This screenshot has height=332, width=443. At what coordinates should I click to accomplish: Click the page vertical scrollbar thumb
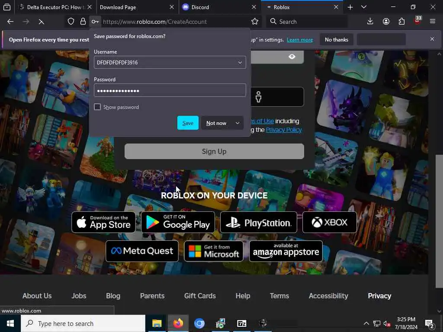click(x=439, y=221)
